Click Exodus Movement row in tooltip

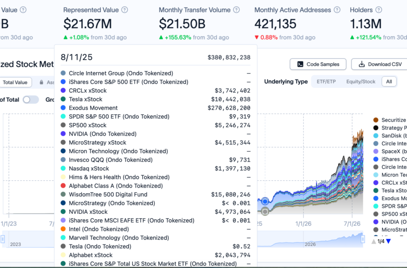click(x=156, y=108)
